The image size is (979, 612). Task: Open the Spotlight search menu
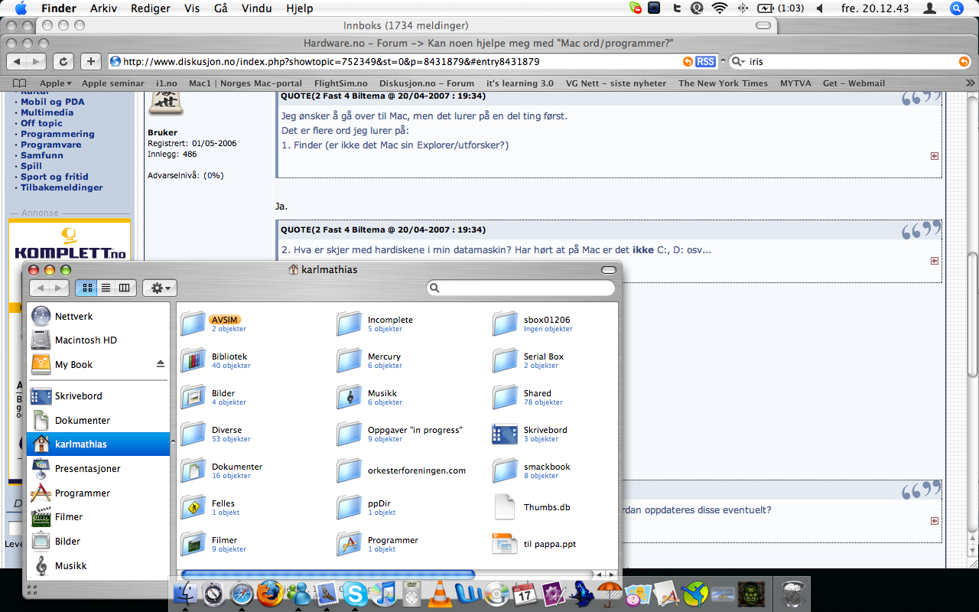coord(956,8)
